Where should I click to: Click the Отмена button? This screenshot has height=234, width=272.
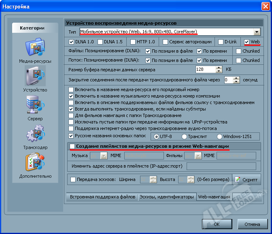[x=252, y=224]
